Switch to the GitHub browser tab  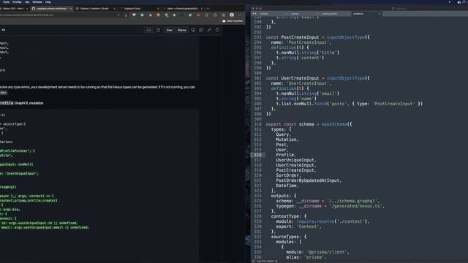tap(51, 9)
